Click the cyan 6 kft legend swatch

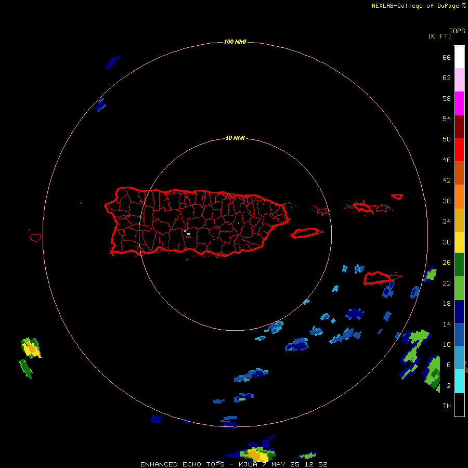coord(459,381)
